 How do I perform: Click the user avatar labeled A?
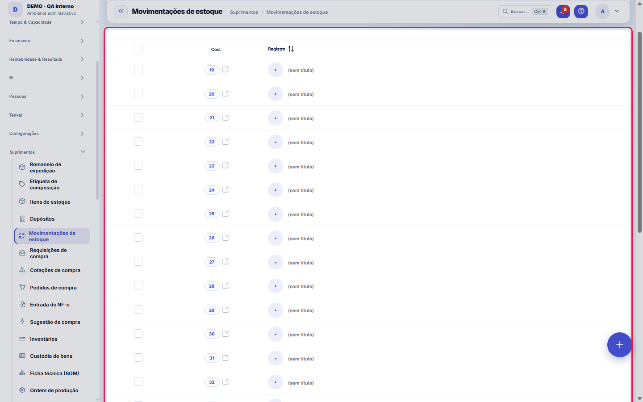click(602, 11)
